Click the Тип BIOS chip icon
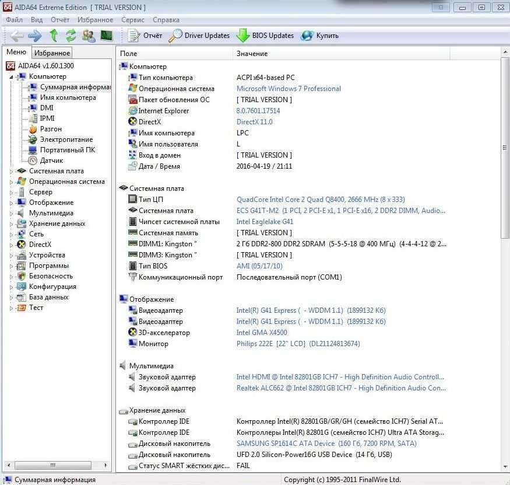Screen dimensions: 510x485 [132, 266]
